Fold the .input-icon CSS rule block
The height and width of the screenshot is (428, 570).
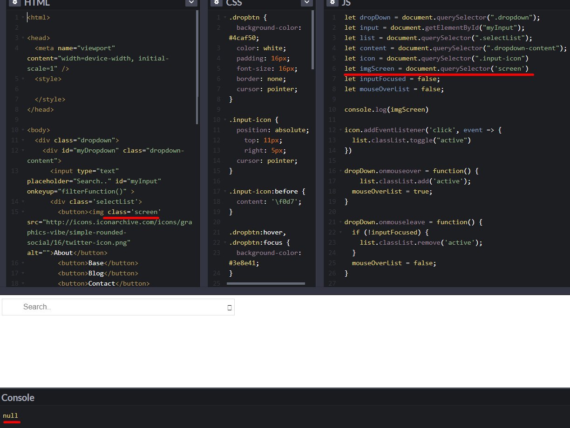click(224, 120)
